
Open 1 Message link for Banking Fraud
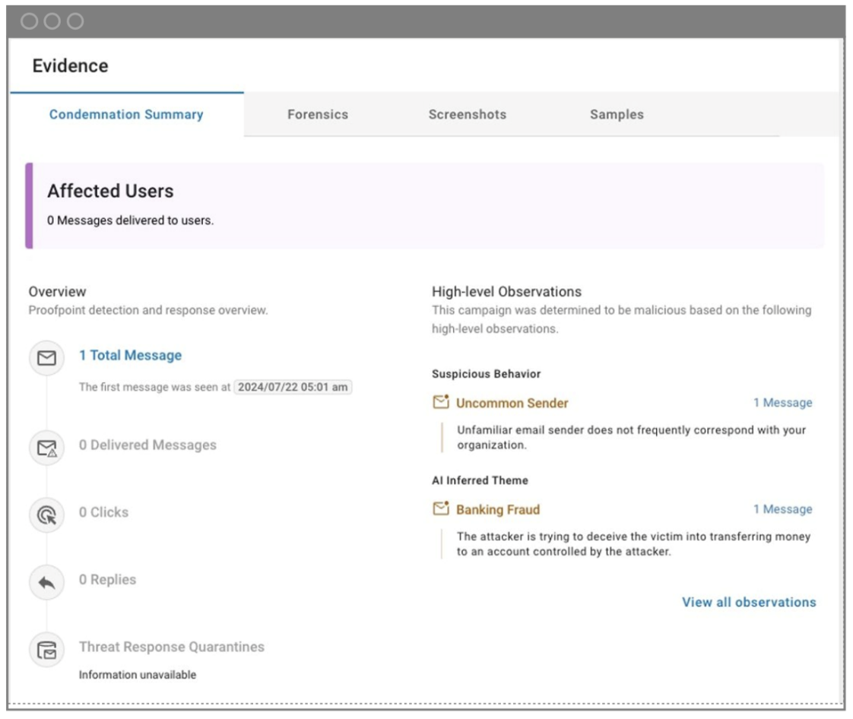coord(782,509)
